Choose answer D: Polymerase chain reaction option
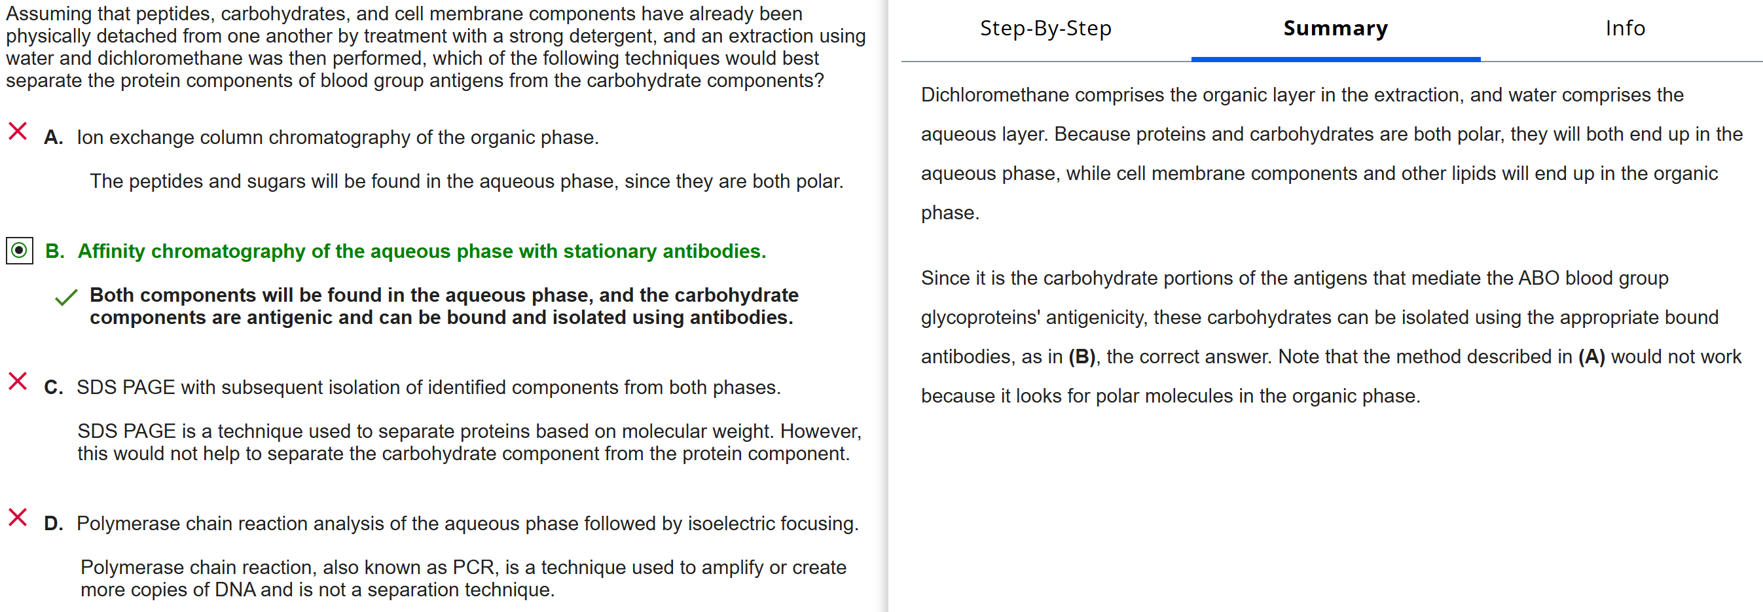This screenshot has height=612, width=1763. [x=467, y=524]
